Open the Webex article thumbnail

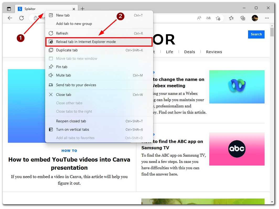pos(237,87)
